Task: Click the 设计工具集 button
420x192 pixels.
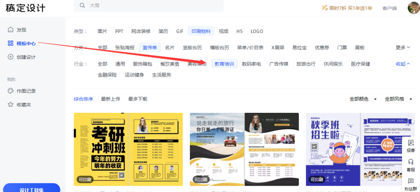Action: tap(31, 188)
